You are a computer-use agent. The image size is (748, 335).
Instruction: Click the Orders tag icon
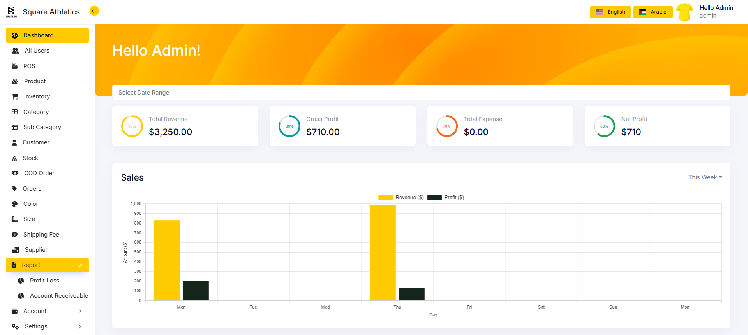click(14, 189)
